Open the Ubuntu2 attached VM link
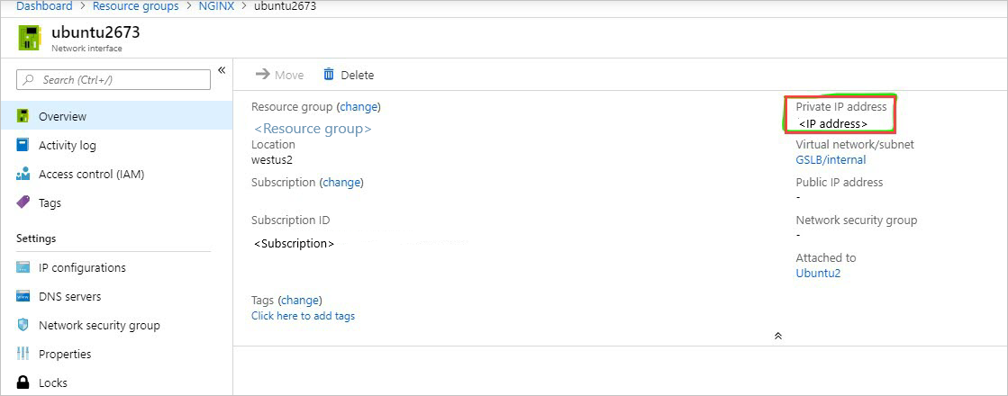Image resolution: width=1008 pixels, height=396 pixels. (x=818, y=273)
